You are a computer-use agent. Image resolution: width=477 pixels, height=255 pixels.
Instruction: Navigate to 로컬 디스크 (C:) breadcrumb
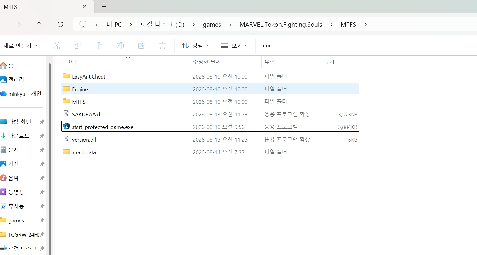click(162, 24)
